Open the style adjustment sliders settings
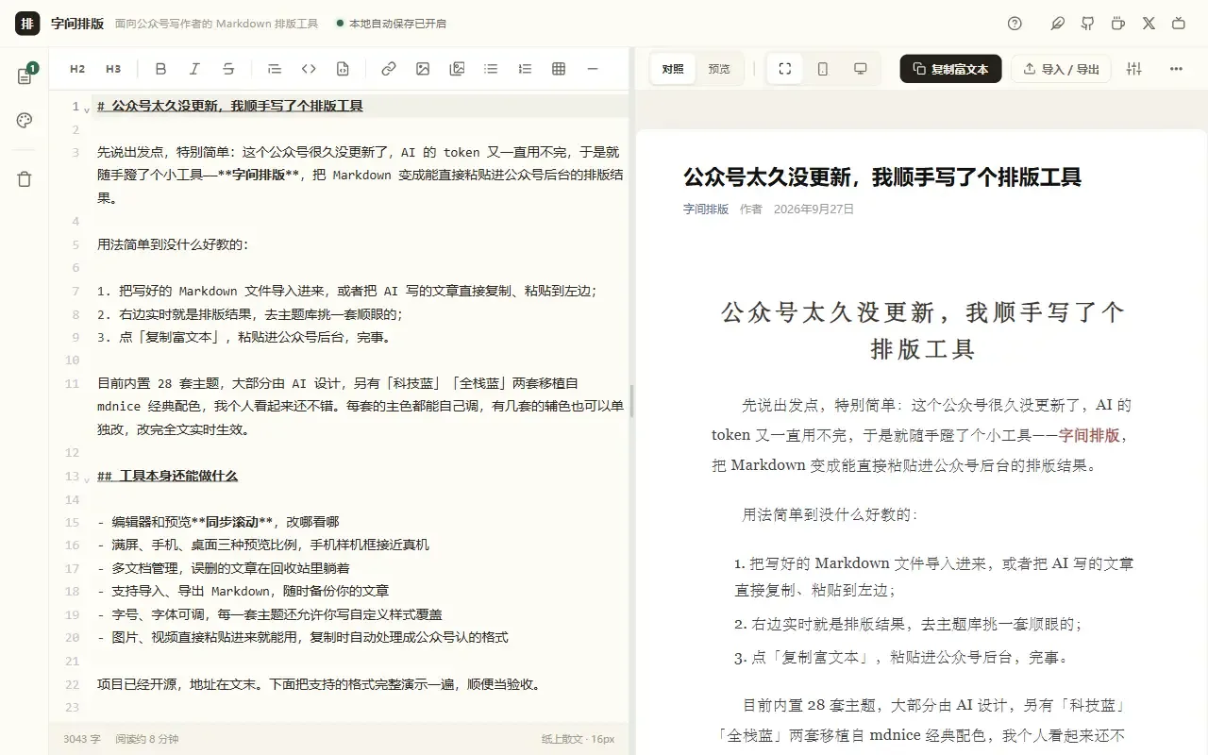 pos(1134,69)
